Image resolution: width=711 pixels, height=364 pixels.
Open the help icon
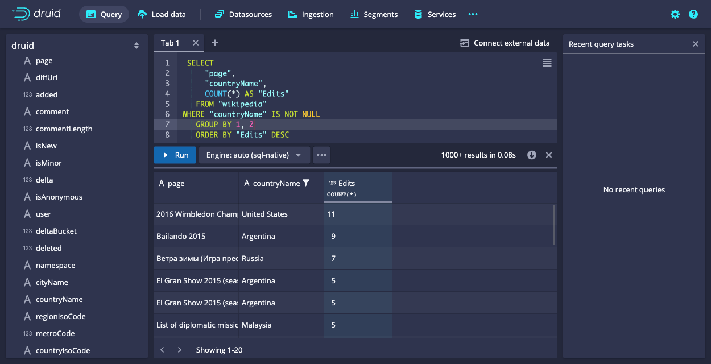tap(693, 14)
